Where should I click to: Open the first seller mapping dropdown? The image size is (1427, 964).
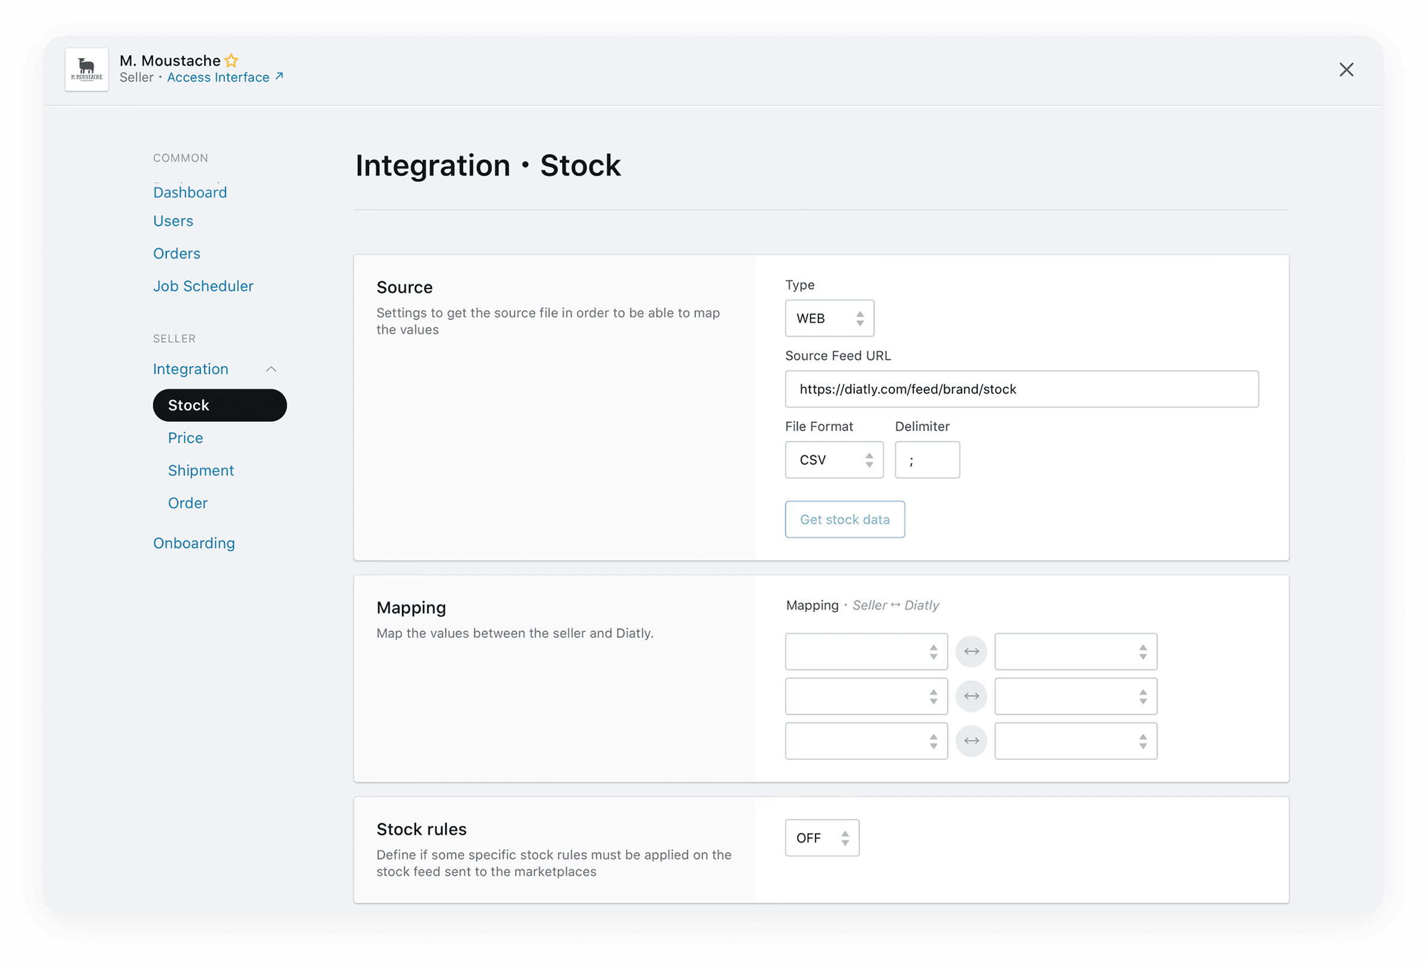pos(866,652)
